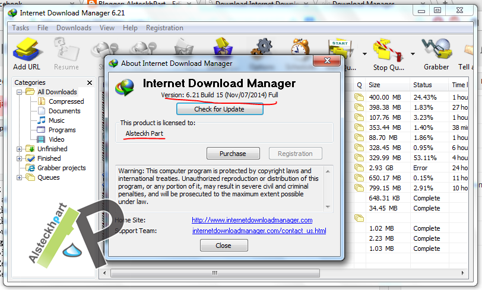Select the Compressed category
The width and height of the screenshot is (482, 290).
[x=66, y=101]
